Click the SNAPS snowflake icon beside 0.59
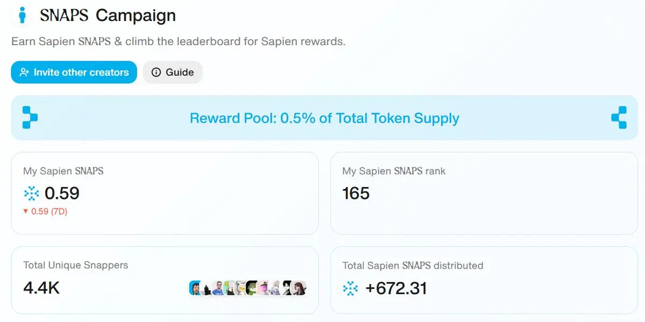Viewport: 645px width, 322px height. pos(32,193)
